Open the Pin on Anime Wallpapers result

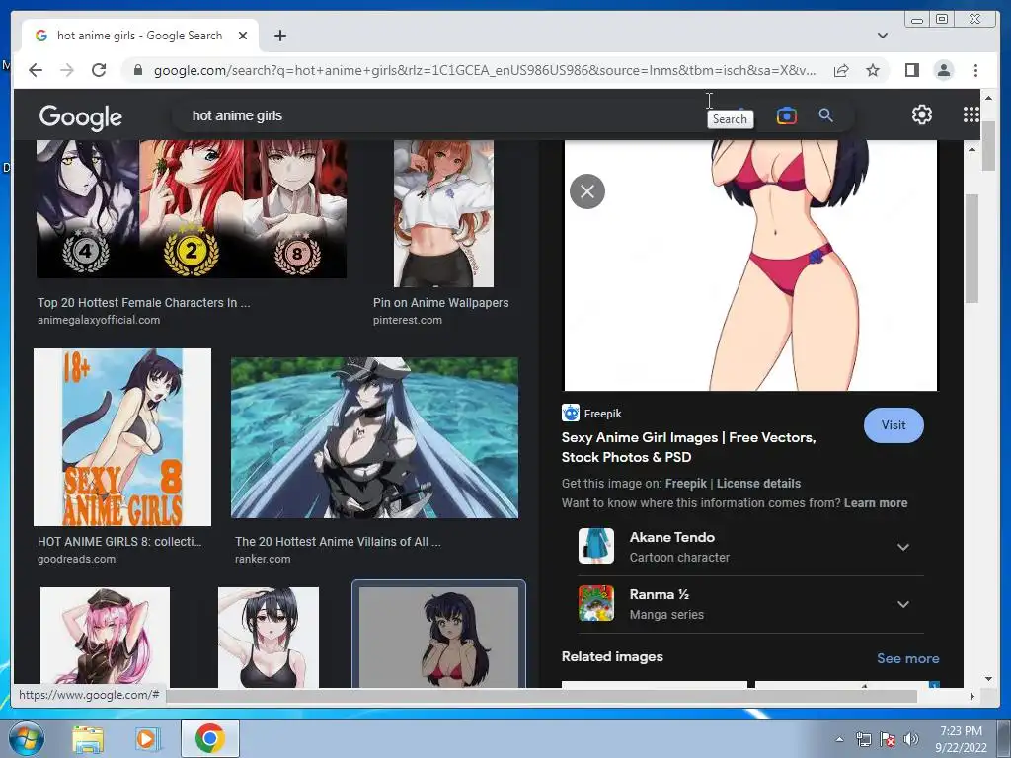coord(443,213)
